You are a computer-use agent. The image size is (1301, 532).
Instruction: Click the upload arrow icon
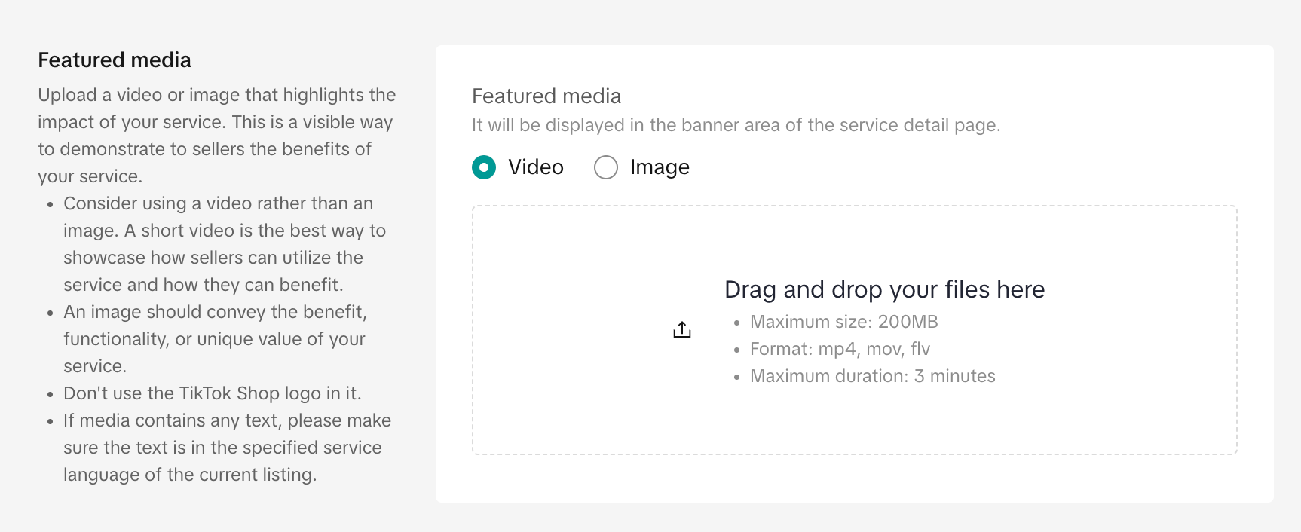tap(682, 329)
